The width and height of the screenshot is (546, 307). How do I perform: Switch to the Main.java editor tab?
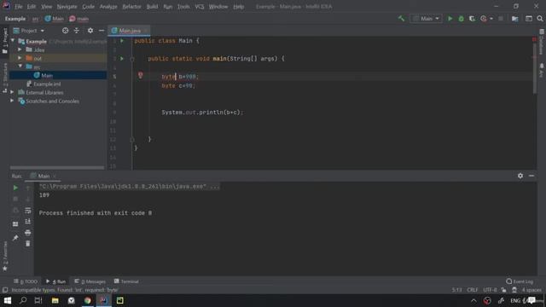tap(129, 31)
